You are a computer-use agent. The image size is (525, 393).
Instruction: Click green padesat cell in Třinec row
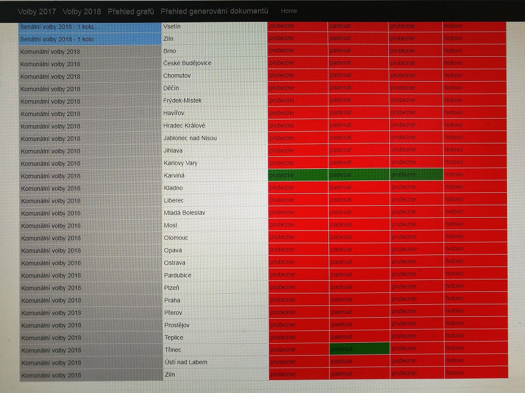(x=360, y=349)
